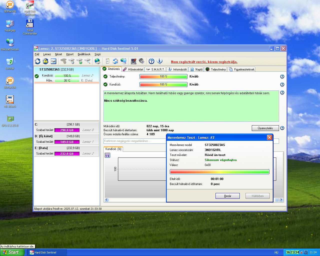The width and height of the screenshot is (320, 256).
Task: Open the Lemez menu
Action: (x=47, y=54)
